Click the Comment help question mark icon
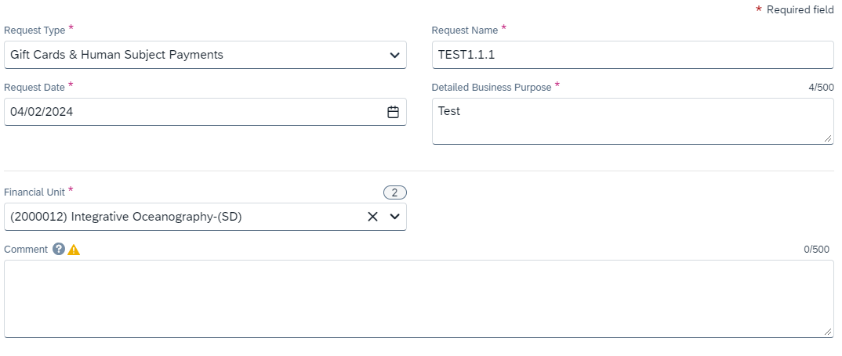842x356 pixels. point(58,250)
